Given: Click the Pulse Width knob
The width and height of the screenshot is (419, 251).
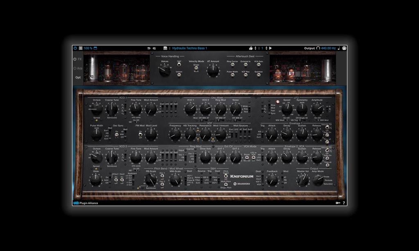Looking at the screenshot, I should point(97,134).
